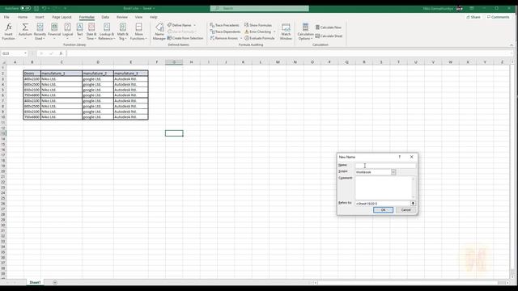Click the Save icon in title bar
This screenshot has width=518, height=291.
[36, 8]
